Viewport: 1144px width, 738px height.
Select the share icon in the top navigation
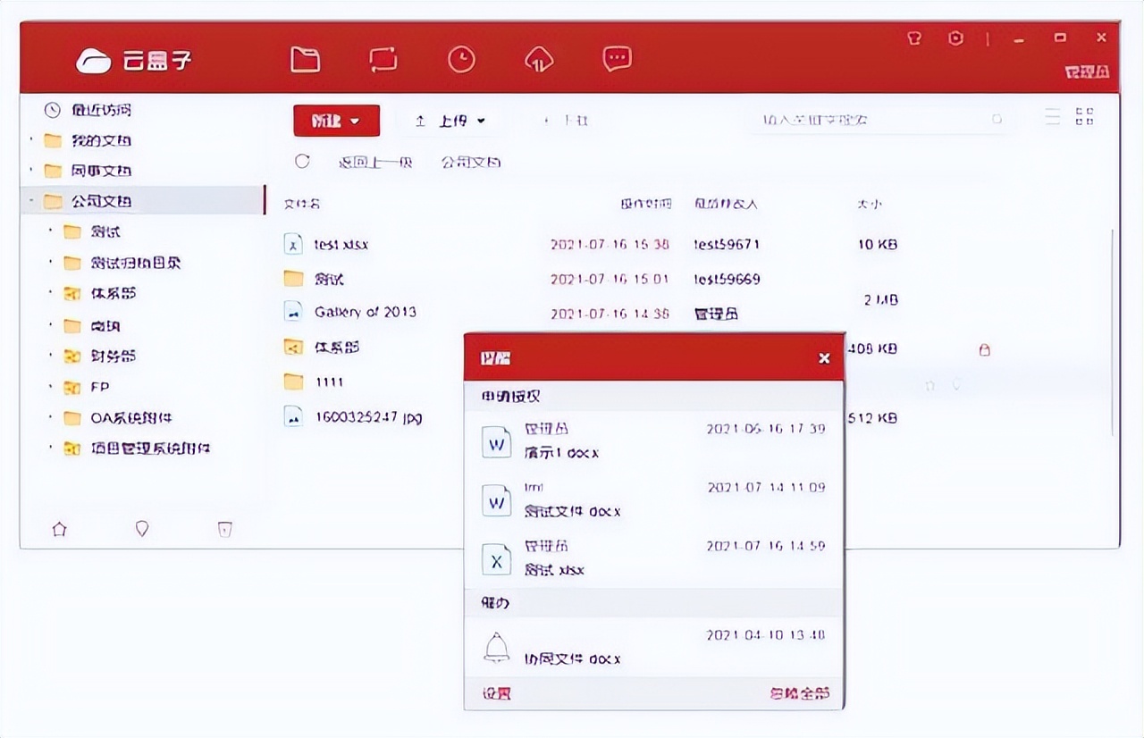383,58
